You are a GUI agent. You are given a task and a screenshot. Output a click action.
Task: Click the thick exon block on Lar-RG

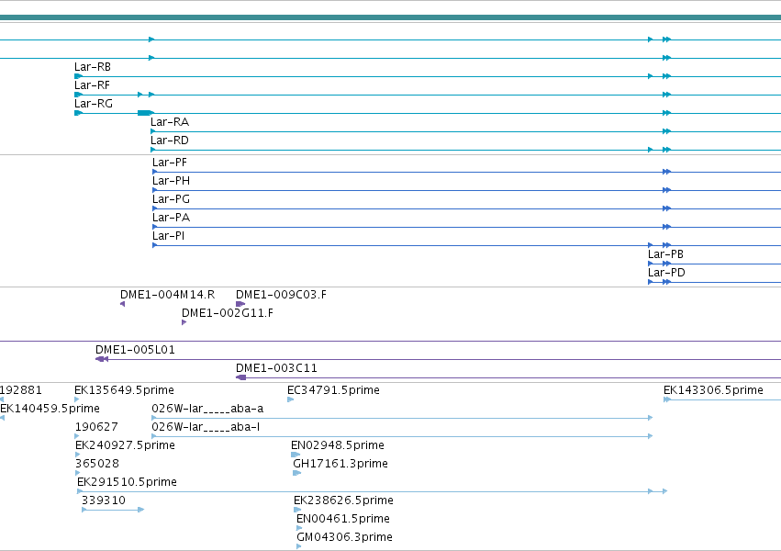144,113
